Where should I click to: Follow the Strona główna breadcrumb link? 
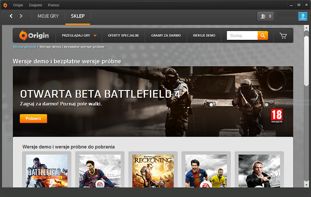coord(24,47)
